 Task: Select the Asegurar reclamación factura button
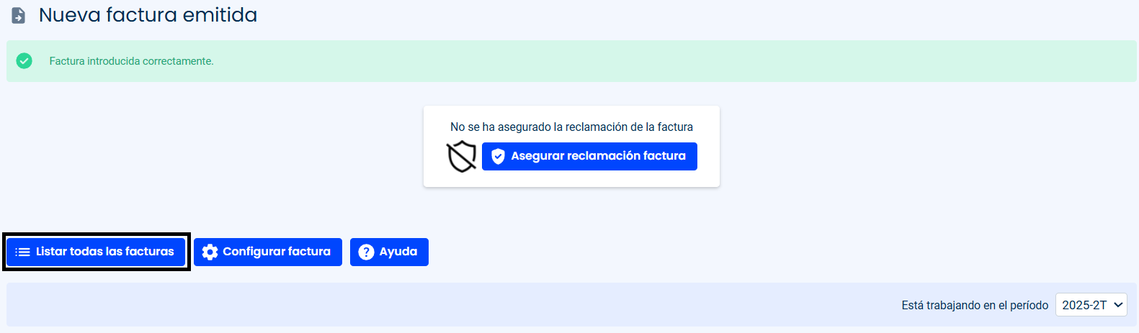(589, 156)
